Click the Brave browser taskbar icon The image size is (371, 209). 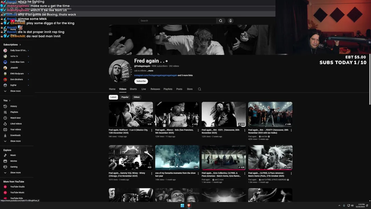point(189,206)
